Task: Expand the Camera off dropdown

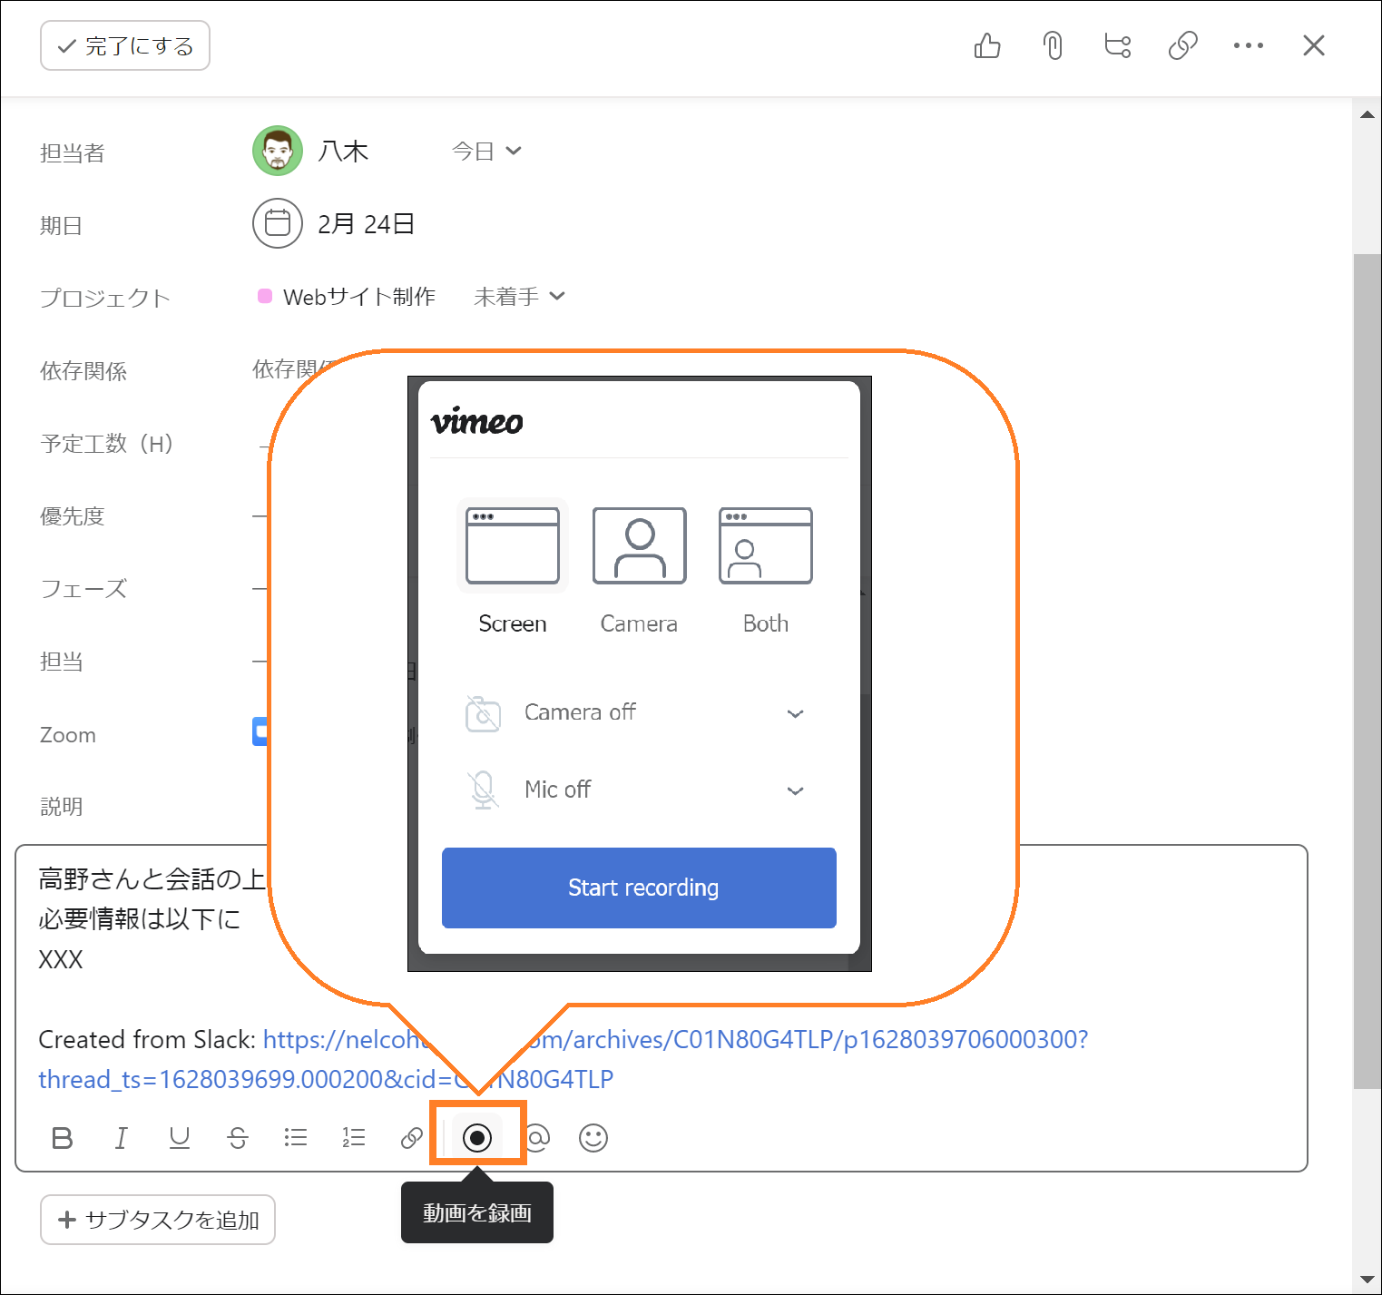Action: point(796,713)
